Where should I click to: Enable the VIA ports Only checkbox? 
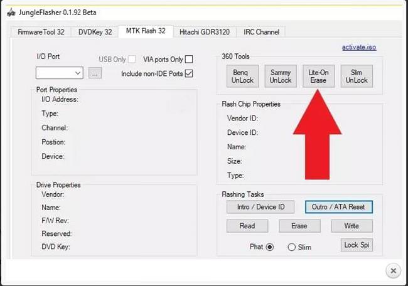point(189,60)
